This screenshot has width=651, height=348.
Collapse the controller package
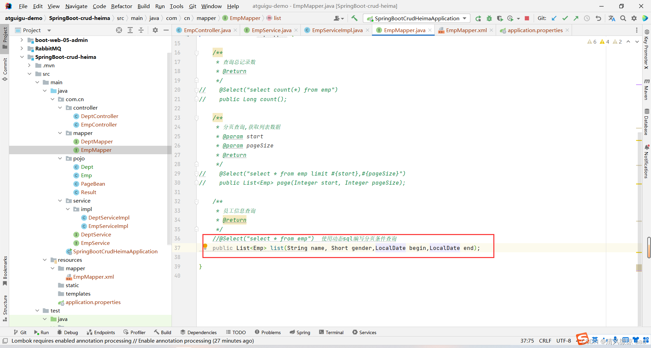[x=60, y=108]
